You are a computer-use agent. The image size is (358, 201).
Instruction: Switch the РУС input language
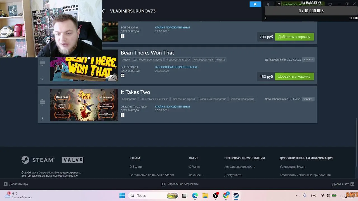click(314, 196)
